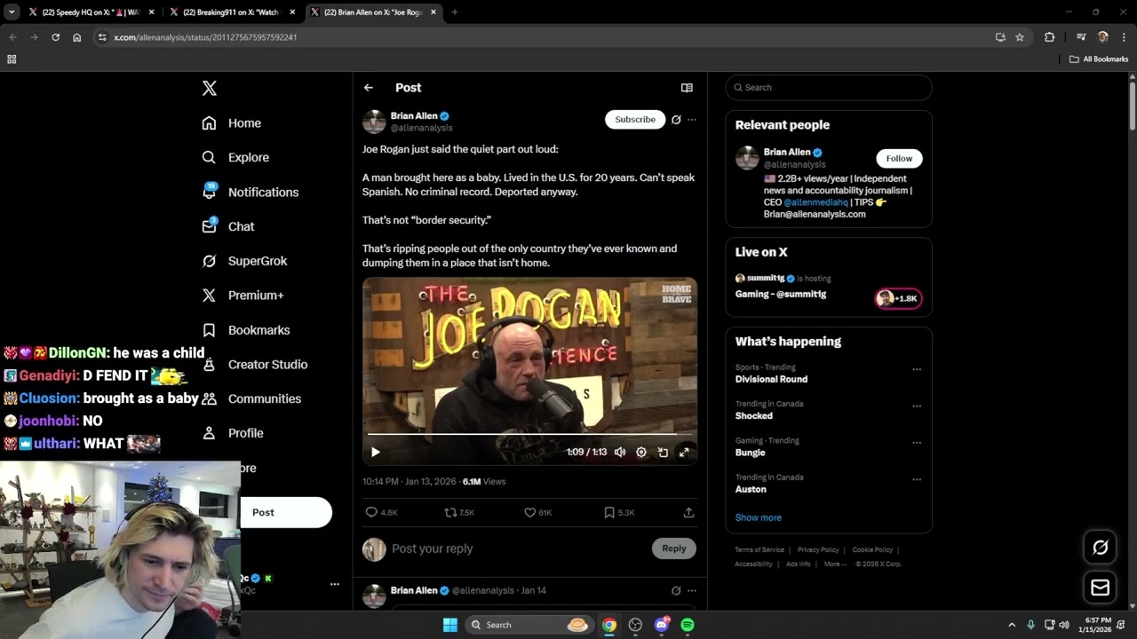The height and width of the screenshot is (639, 1137).
Task: Follow Brian Allen in Relevant people
Action: point(899,158)
